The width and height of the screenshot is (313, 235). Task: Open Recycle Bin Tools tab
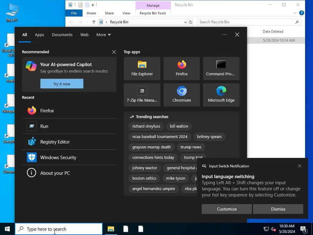coord(153,13)
